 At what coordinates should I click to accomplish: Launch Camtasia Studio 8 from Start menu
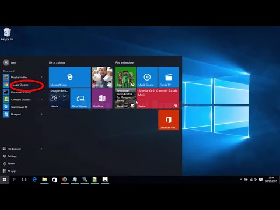(22, 100)
